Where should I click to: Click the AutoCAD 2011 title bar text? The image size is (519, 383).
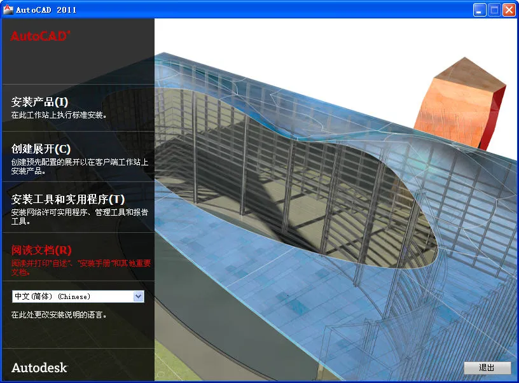47,10
